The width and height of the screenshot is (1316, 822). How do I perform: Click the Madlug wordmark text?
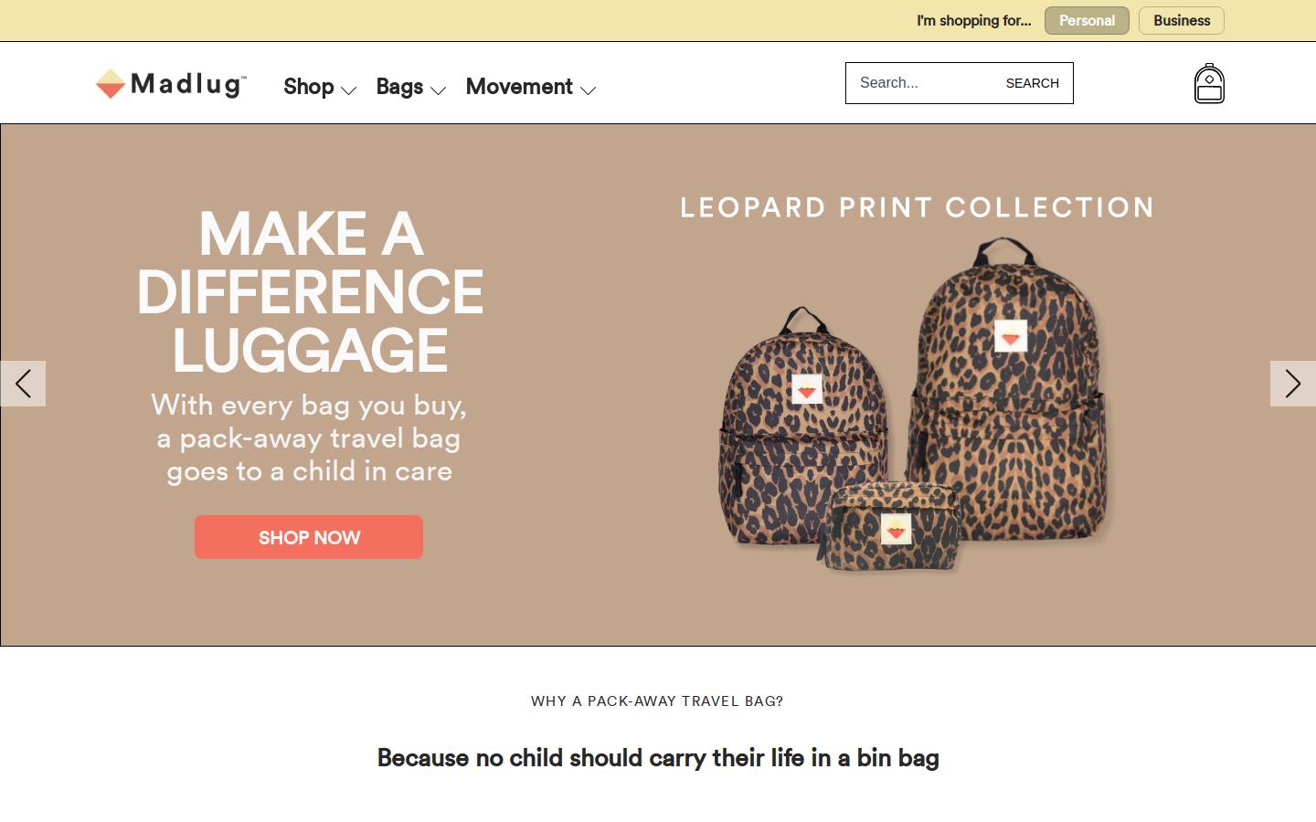(x=188, y=84)
